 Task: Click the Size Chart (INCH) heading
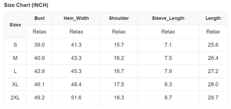click(26, 5)
